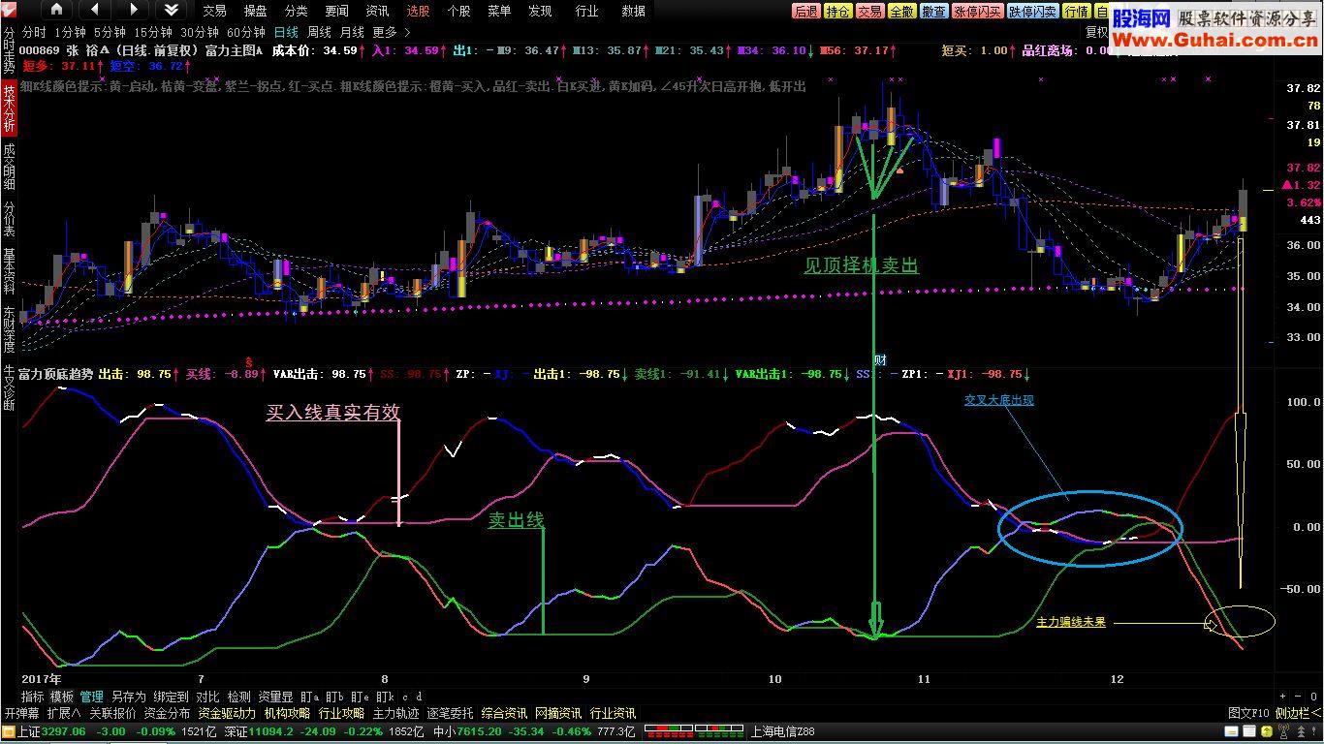Click 绑定到 in bottom toolbar
Image resolution: width=1324 pixels, height=744 pixels.
pyautogui.click(x=171, y=697)
